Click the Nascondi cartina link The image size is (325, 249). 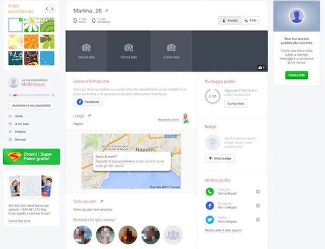point(168,119)
